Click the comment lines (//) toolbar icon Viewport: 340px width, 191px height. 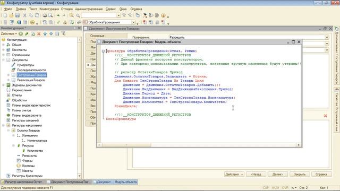[x=58, y=22]
